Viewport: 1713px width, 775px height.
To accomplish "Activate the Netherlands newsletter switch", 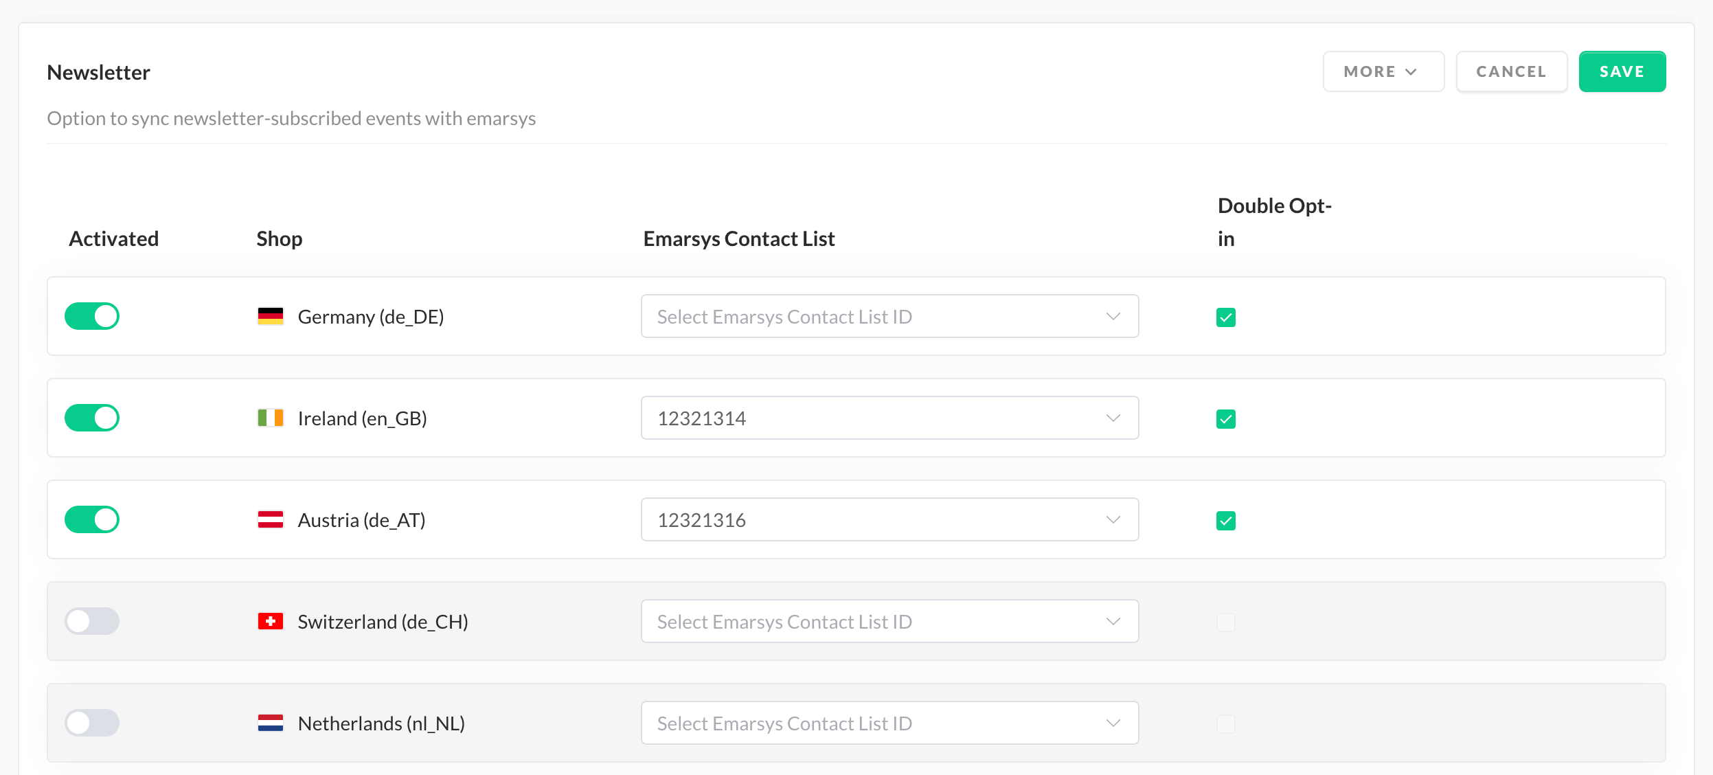I will click(92, 723).
